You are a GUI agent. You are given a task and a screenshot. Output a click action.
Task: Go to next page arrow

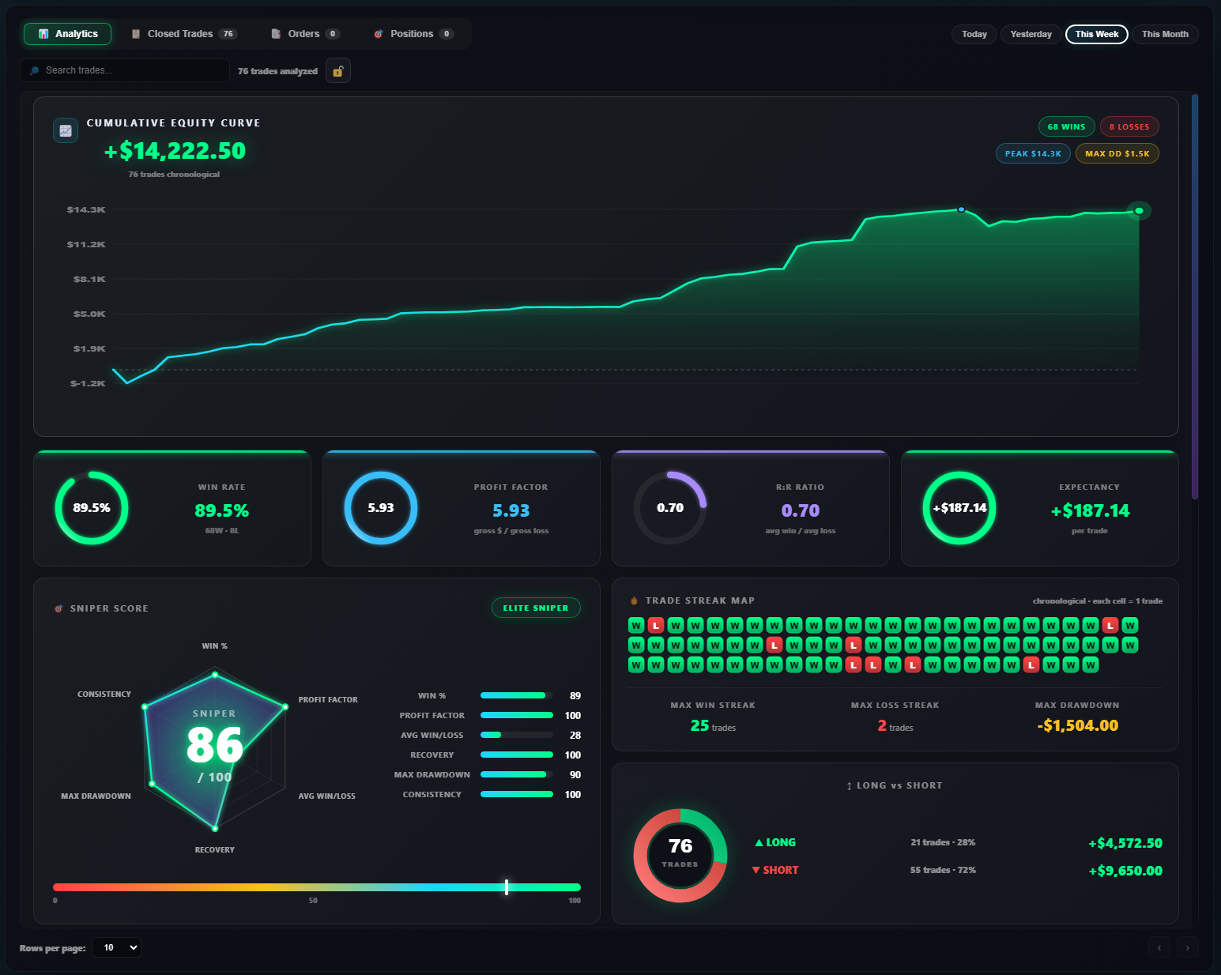click(x=1188, y=948)
